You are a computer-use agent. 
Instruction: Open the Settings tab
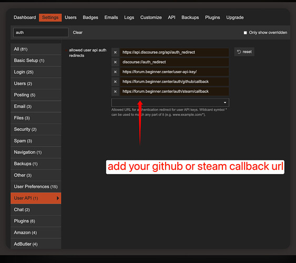(50, 17)
